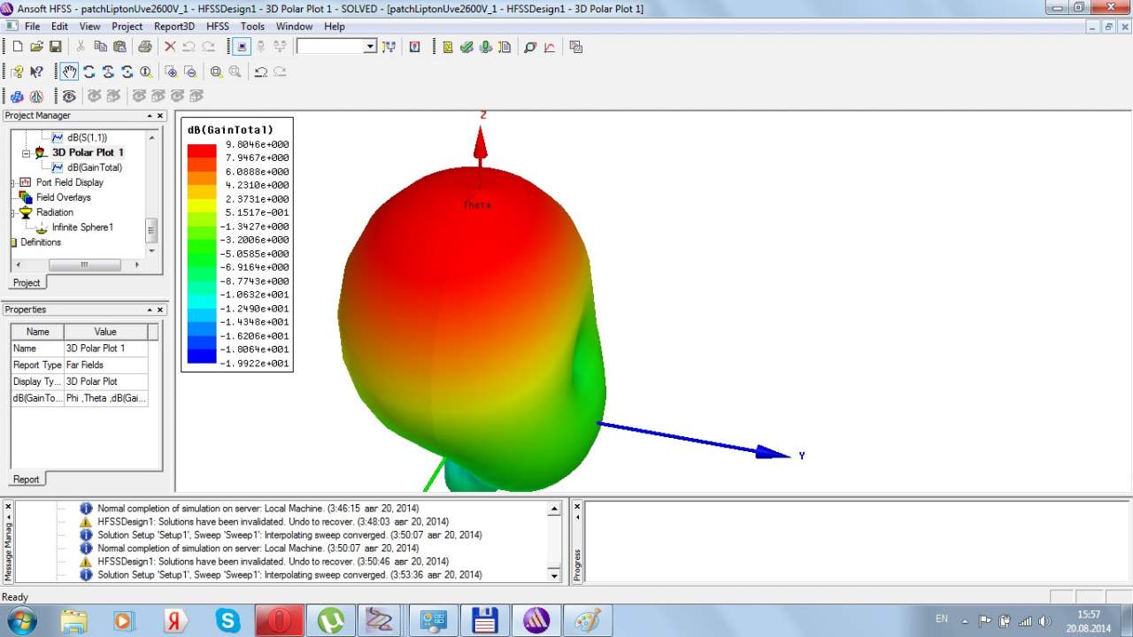The height and width of the screenshot is (637, 1133).
Task: Click the Open folder icon in toolbar
Action: [x=36, y=47]
